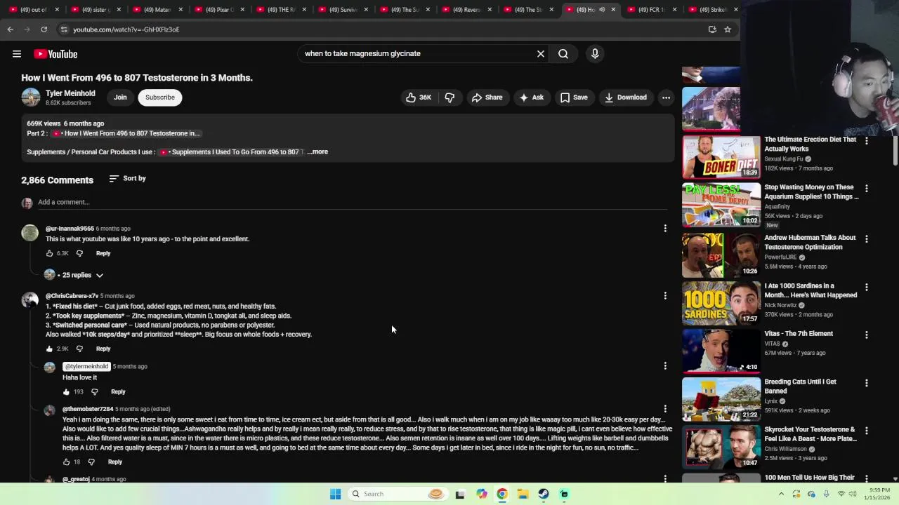
Task: Share the video
Action: coord(487,97)
